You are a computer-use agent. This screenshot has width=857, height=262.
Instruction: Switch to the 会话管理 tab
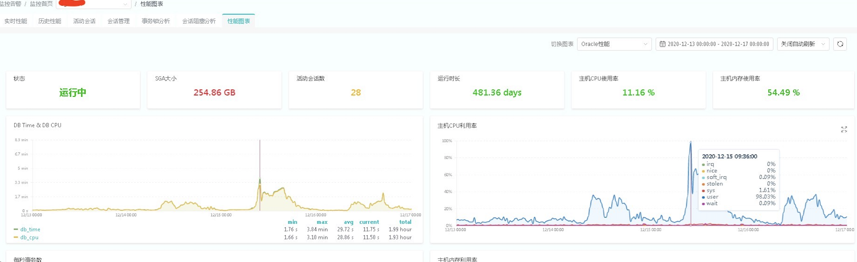coord(118,21)
